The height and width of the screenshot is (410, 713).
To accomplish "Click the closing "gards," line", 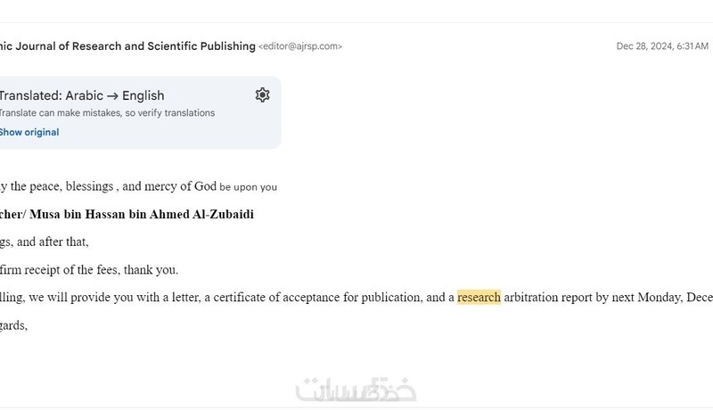I will (x=13, y=325).
